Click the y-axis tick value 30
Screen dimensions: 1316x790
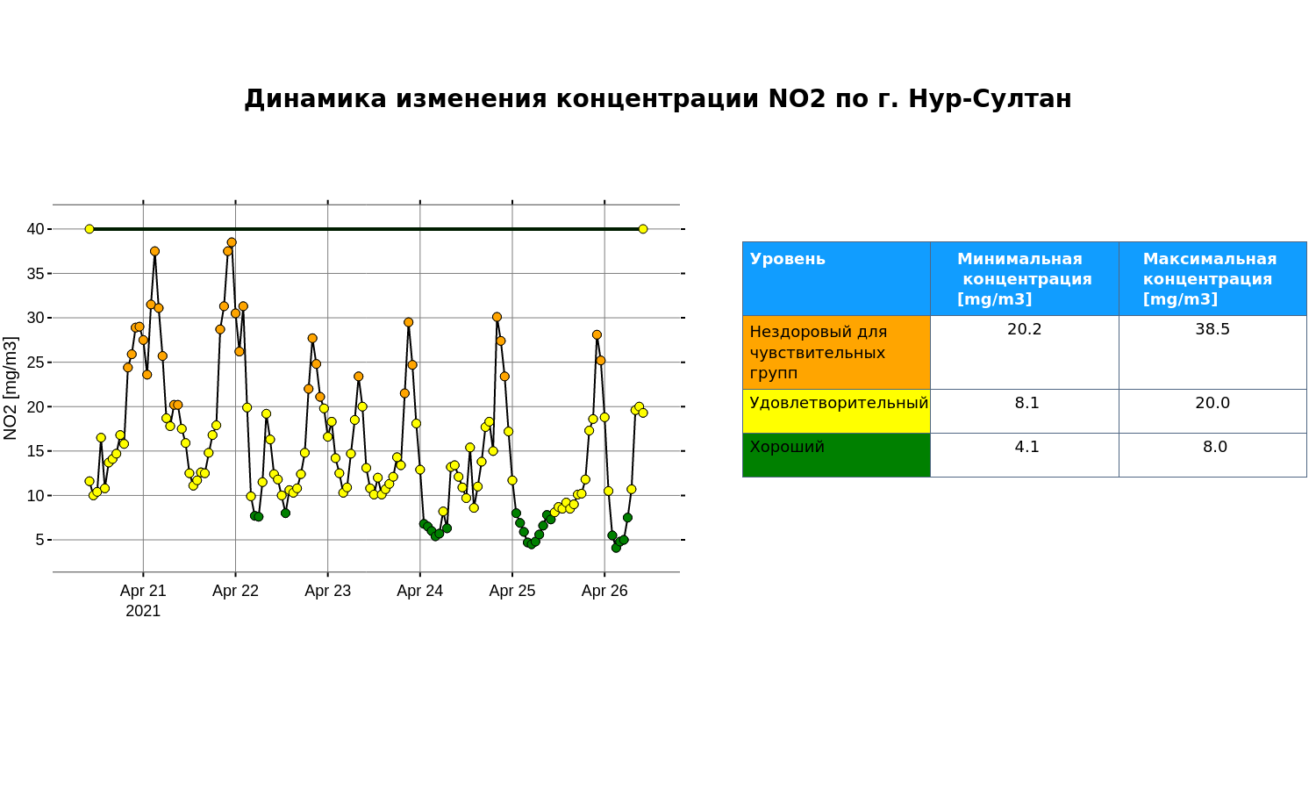coord(35,318)
